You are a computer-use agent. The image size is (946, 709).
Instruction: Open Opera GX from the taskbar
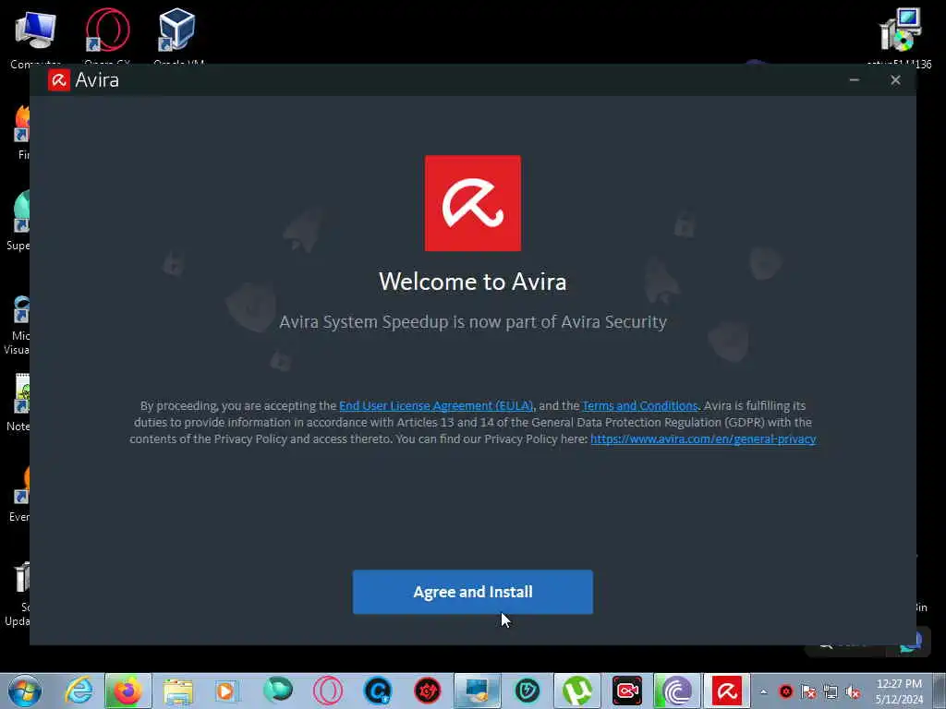[x=328, y=691]
